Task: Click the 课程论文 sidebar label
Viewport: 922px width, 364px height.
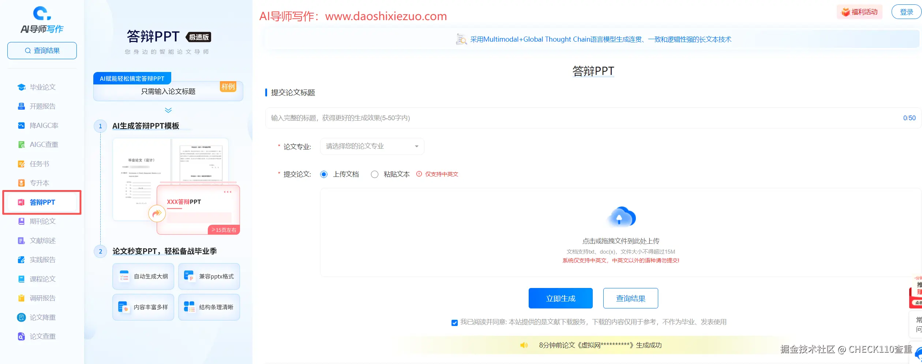Action: (x=43, y=279)
